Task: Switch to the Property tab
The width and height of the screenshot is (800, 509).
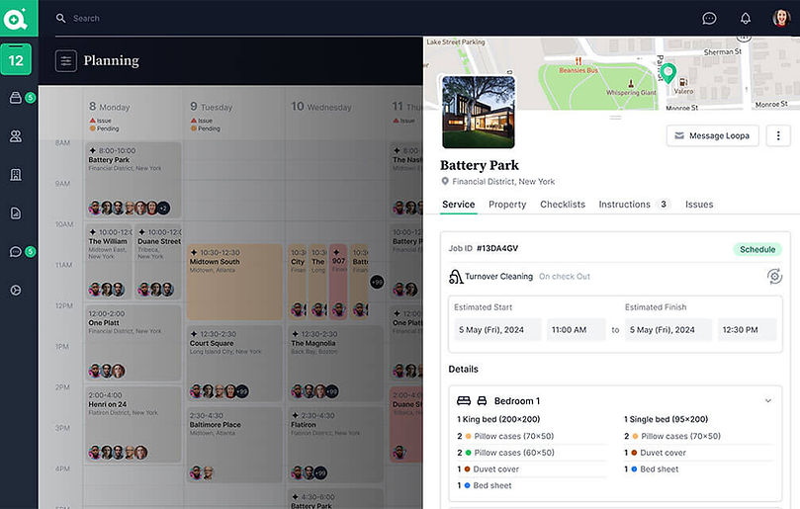Action: pos(507,205)
